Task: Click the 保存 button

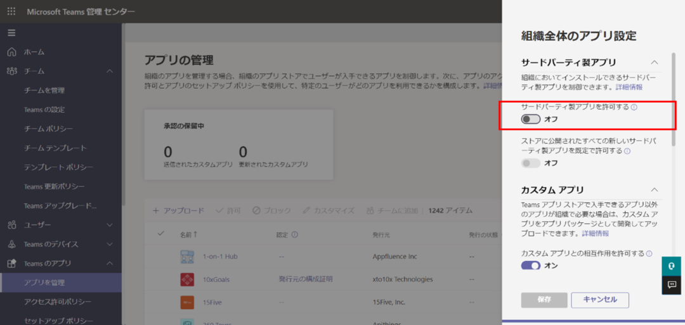Action: click(x=544, y=300)
